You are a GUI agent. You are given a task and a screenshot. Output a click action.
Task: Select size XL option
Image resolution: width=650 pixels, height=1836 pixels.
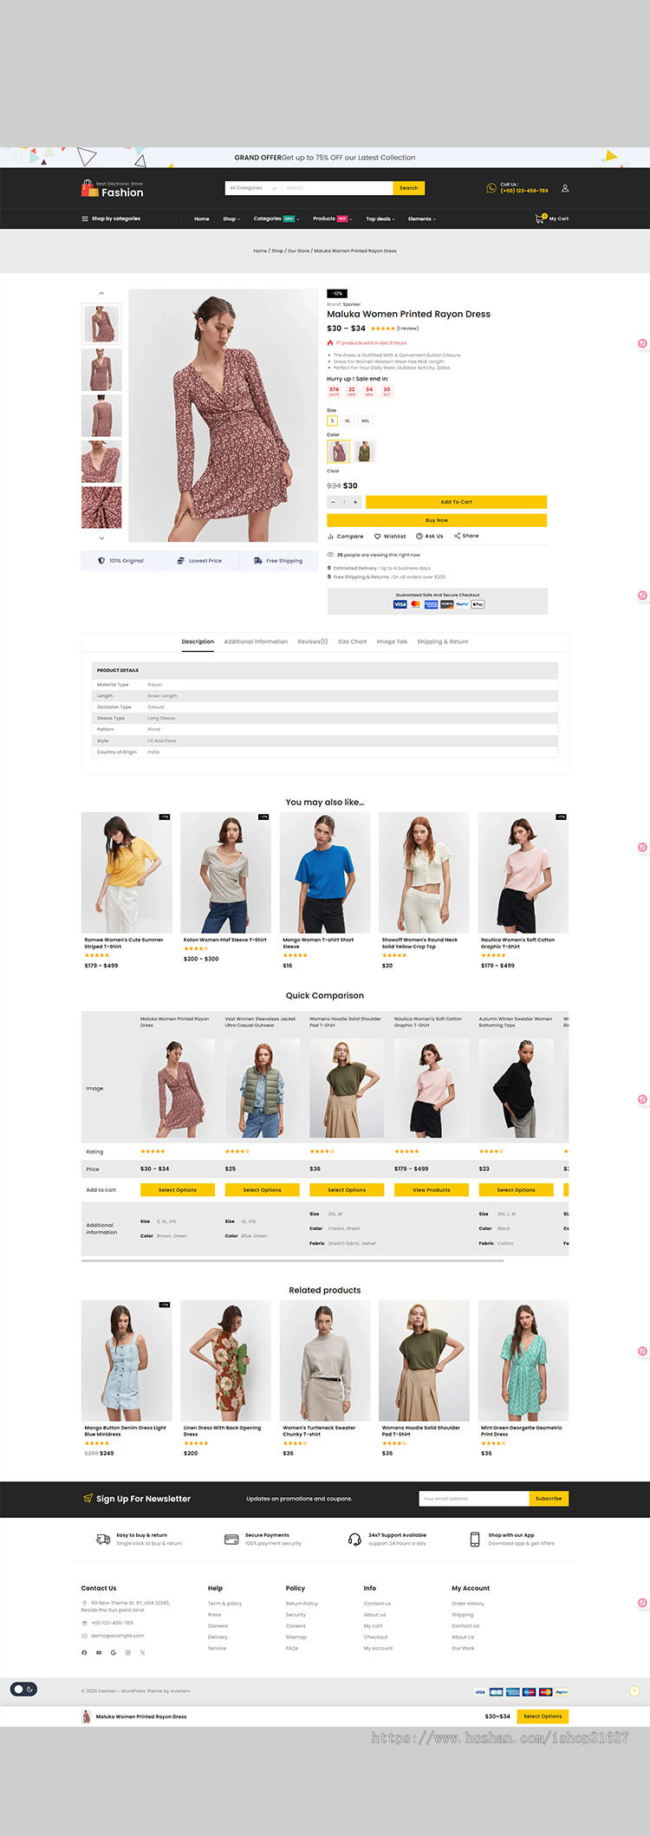click(x=348, y=420)
